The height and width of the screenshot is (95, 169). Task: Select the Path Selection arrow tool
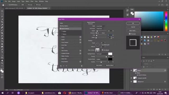tap(2, 55)
